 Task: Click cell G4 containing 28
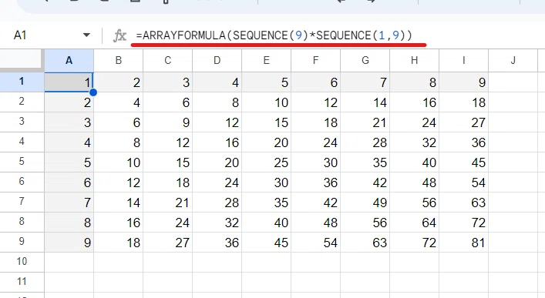tap(365, 142)
